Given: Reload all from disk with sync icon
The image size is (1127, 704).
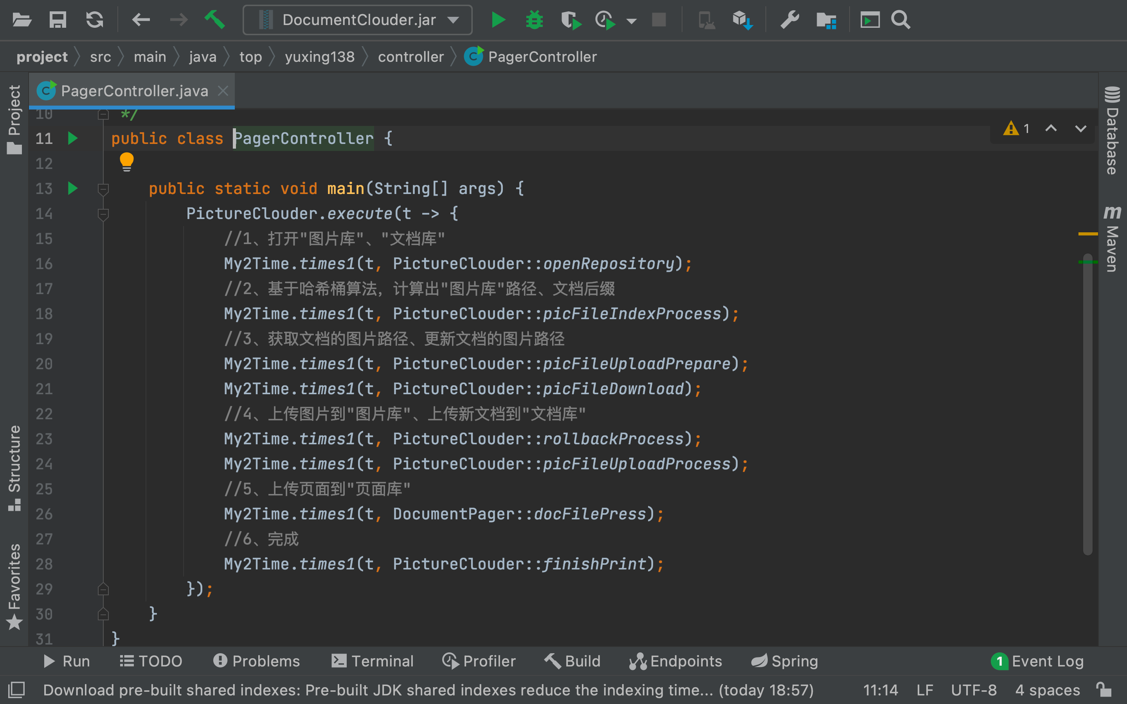Looking at the screenshot, I should click(95, 20).
